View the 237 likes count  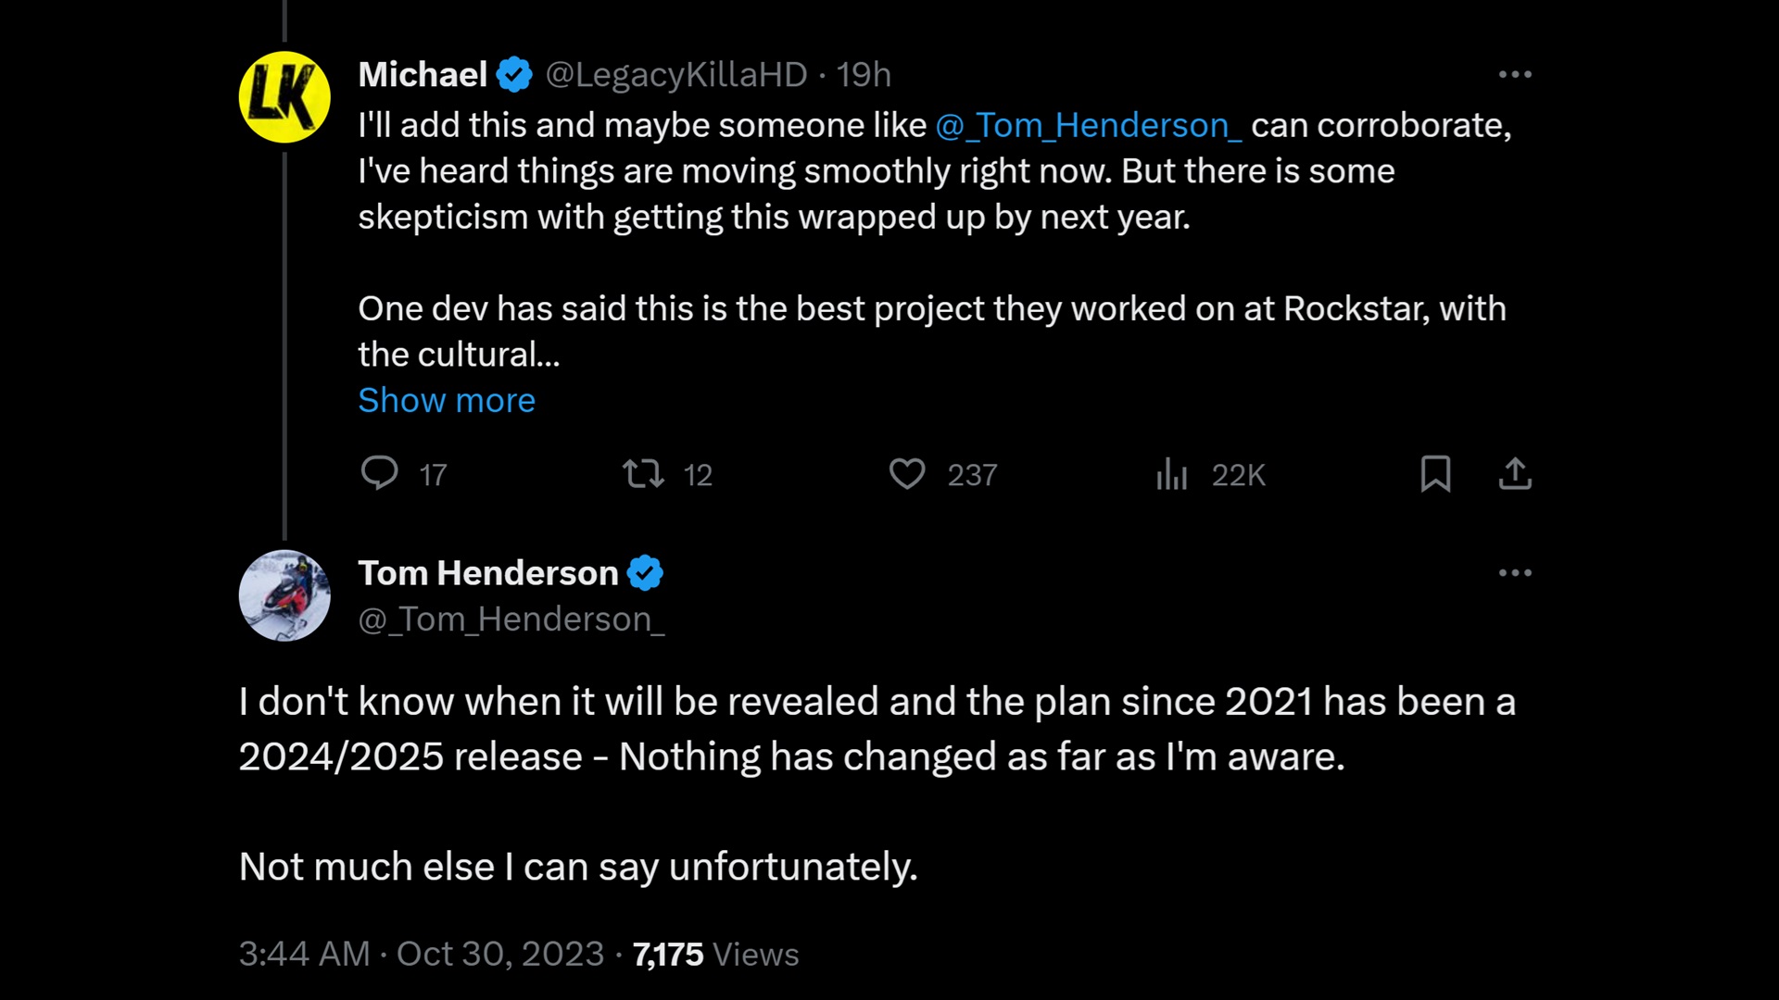971,473
